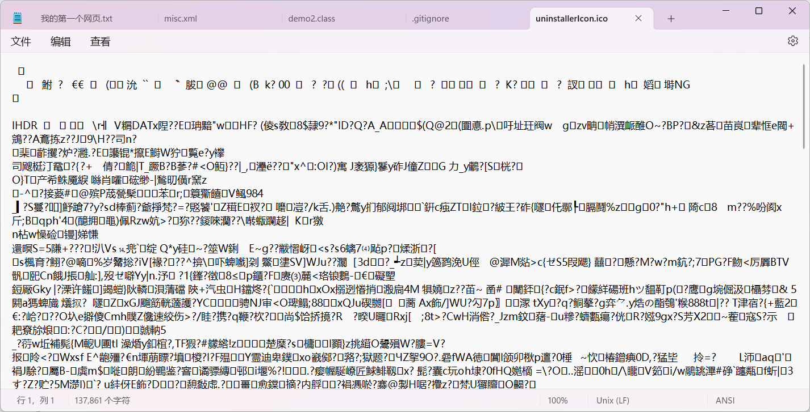810x412 pixels.
Task: Maximize the Notepad window
Action: (x=758, y=11)
